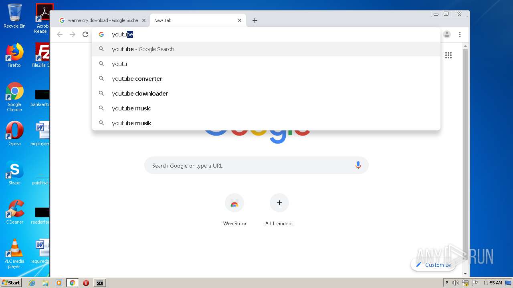Screen dimensions: 513x288
Task: Select the Acrobat Reader desktop icon
Action: point(42,18)
